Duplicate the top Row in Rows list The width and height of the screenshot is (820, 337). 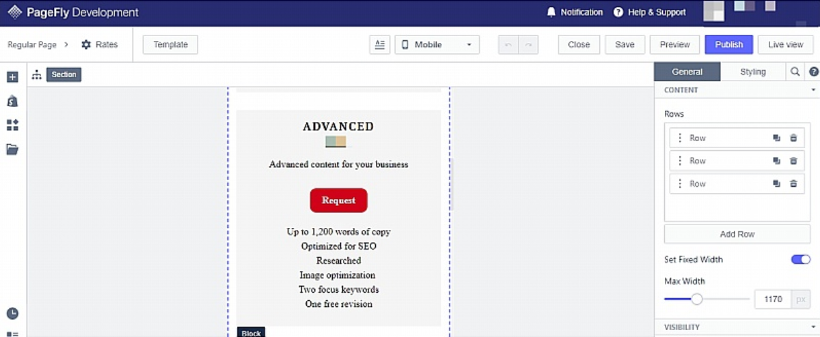(776, 138)
